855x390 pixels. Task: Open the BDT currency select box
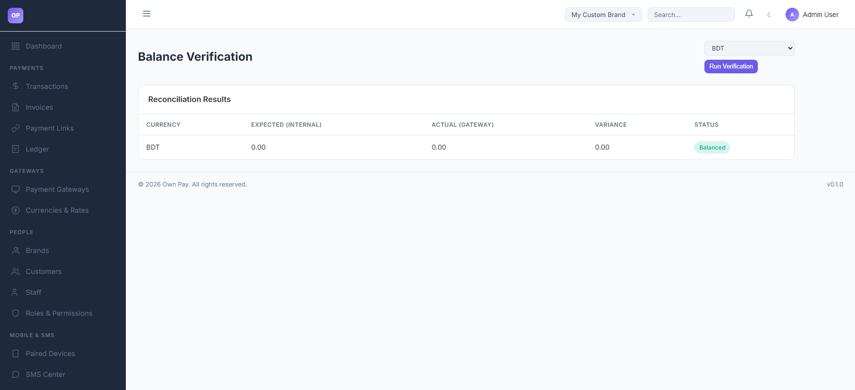(749, 48)
